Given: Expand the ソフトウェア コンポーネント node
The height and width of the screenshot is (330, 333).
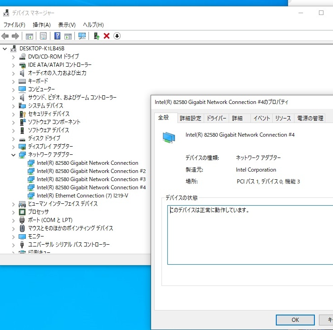Looking at the screenshot, I should (x=13, y=123).
